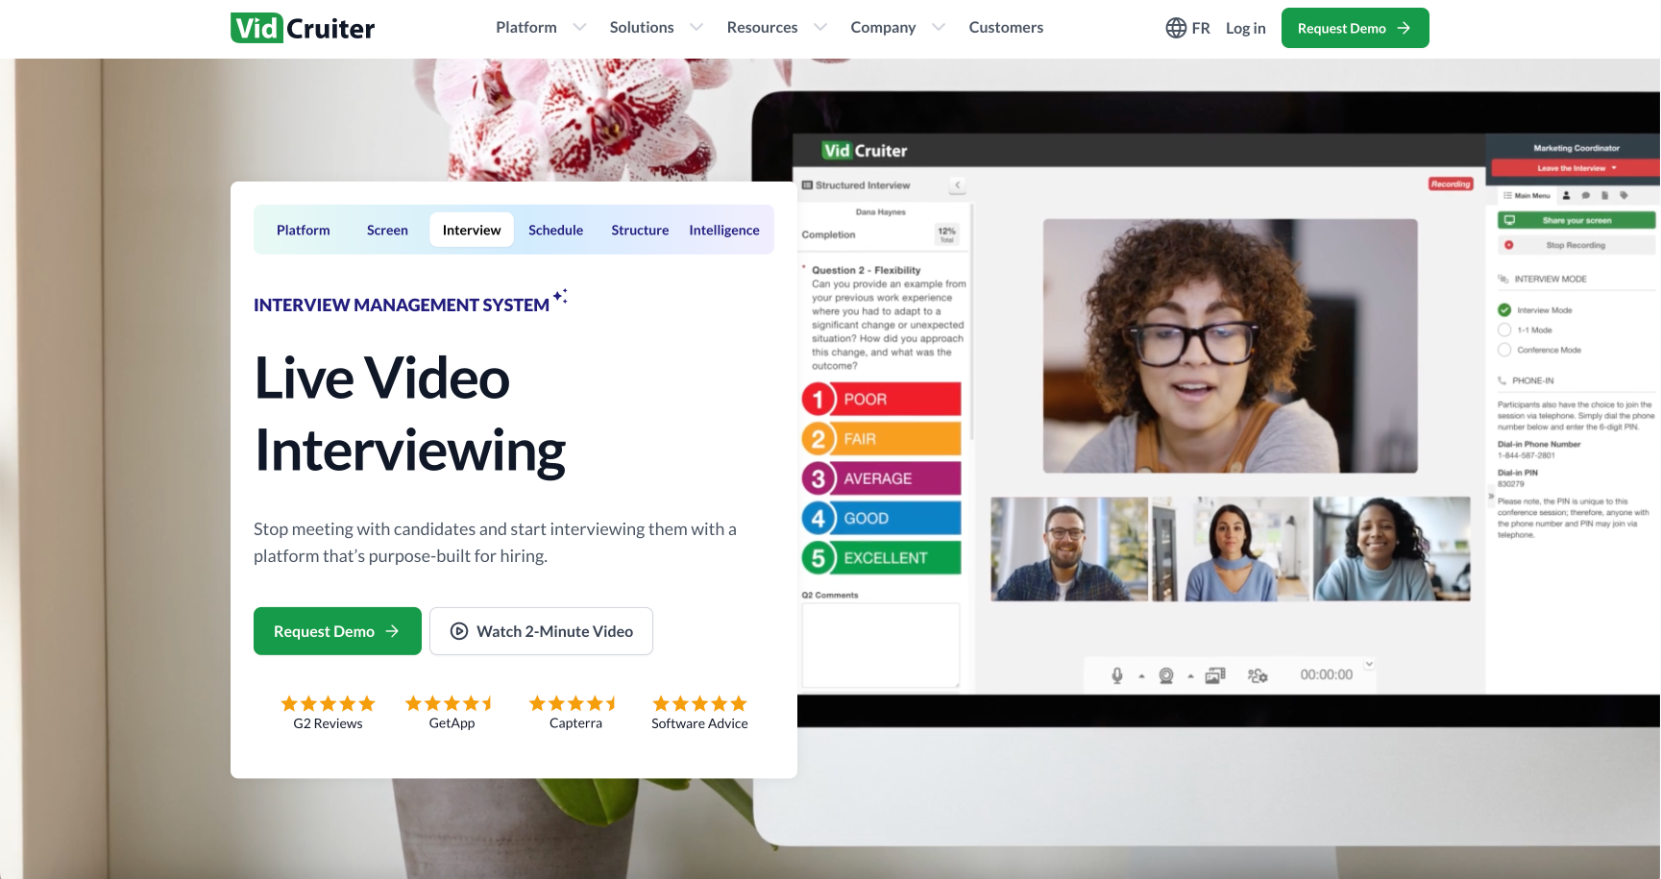The height and width of the screenshot is (879, 1661).
Task: Click into the Q2 Comments text box
Action: (x=881, y=646)
